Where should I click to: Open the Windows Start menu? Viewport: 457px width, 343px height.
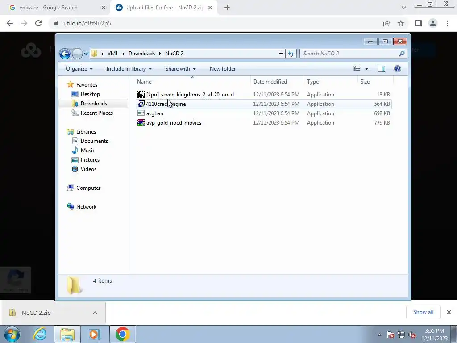12,334
